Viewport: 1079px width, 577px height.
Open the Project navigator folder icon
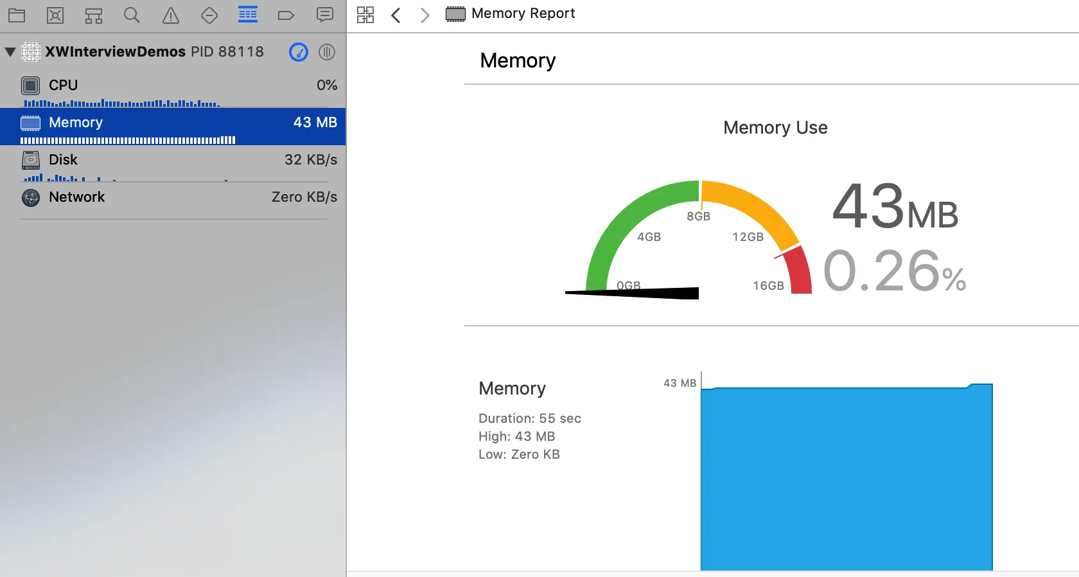tap(17, 15)
